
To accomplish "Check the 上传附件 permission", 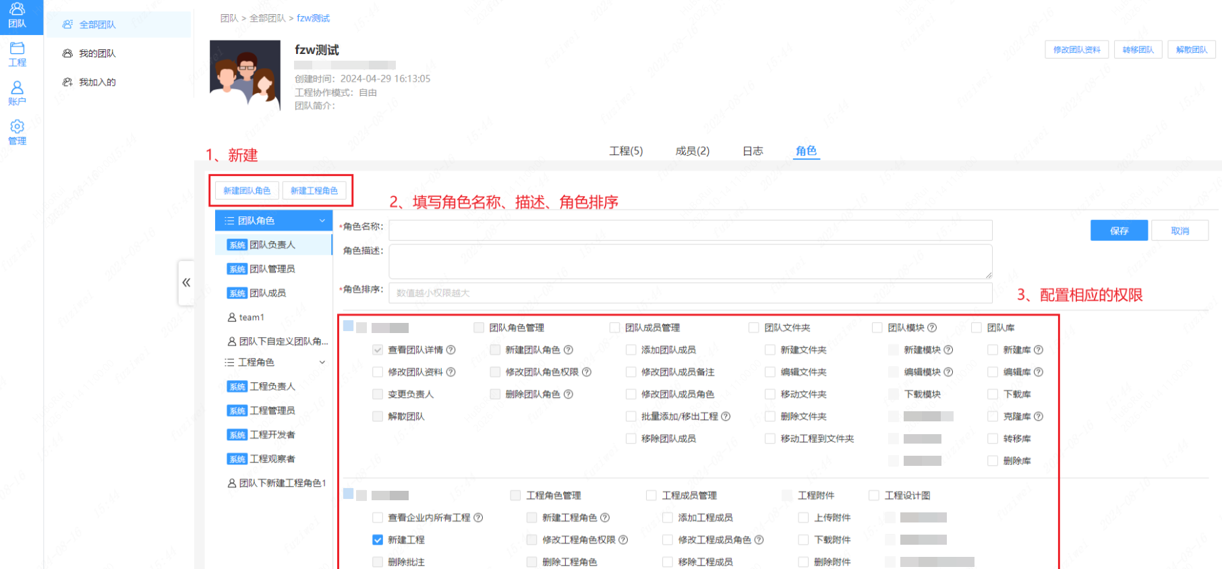I will click(803, 518).
